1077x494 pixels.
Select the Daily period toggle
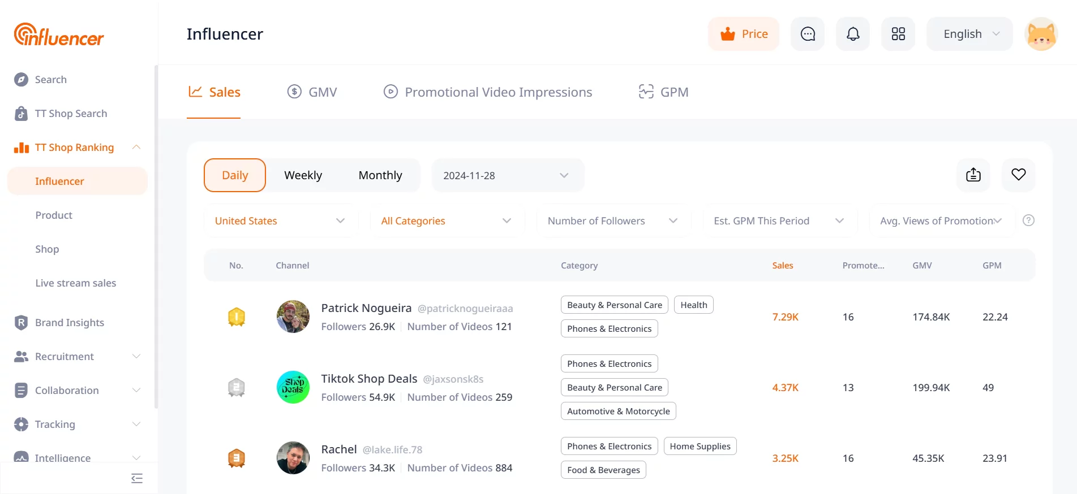pyautogui.click(x=235, y=175)
